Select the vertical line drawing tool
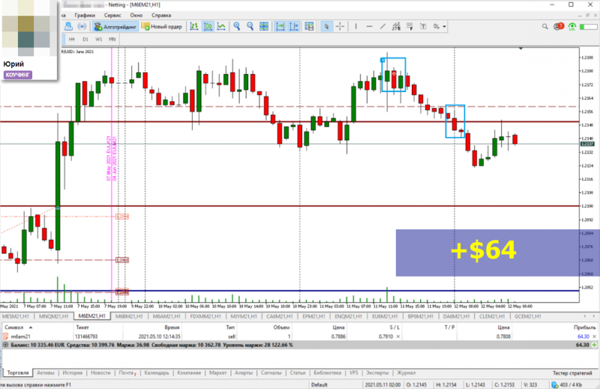This screenshot has height=389, width=600. point(355,26)
